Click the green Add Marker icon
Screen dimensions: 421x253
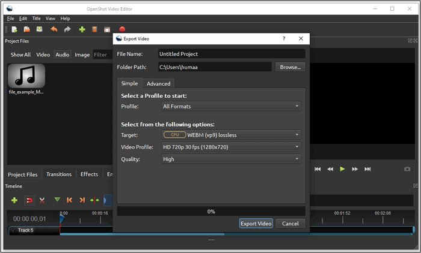[57, 200]
